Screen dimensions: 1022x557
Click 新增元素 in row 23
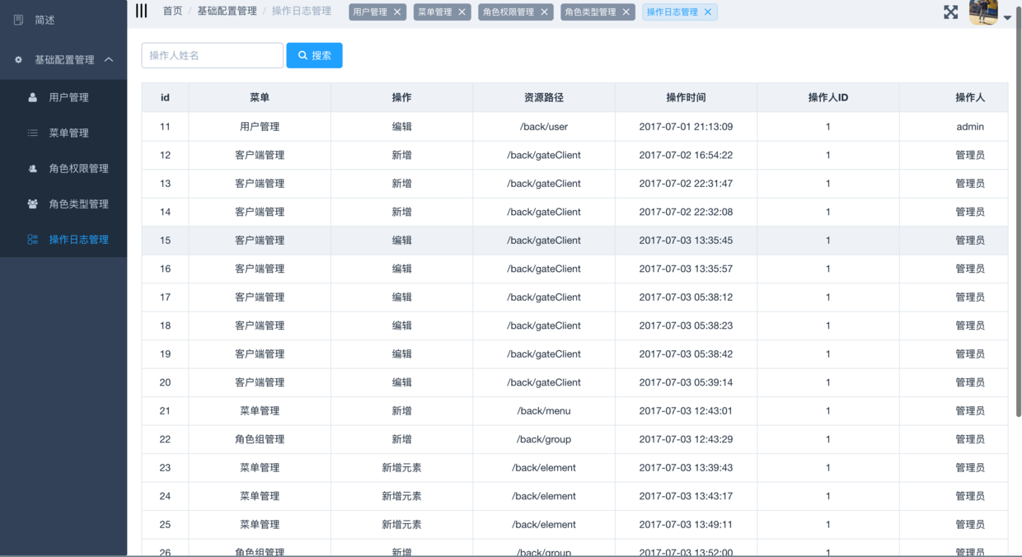tap(401, 467)
